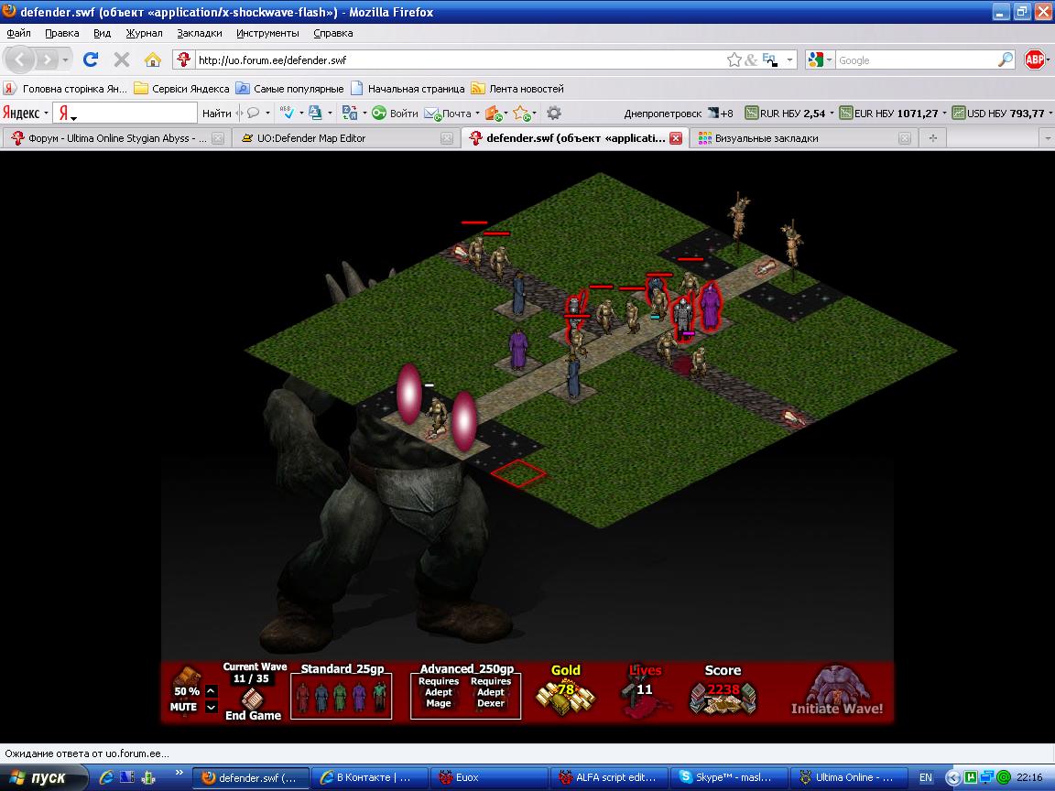Image resolution: width=1055 pixels, height=791 pixels.
Task: Click the Requires Adept Mage advanced slot
Action: (439, 692)
